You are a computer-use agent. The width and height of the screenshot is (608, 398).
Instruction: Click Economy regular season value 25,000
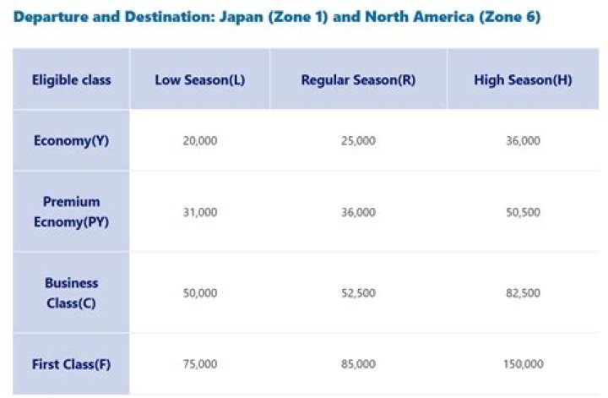pyautogui.click(x=359, y=140)
